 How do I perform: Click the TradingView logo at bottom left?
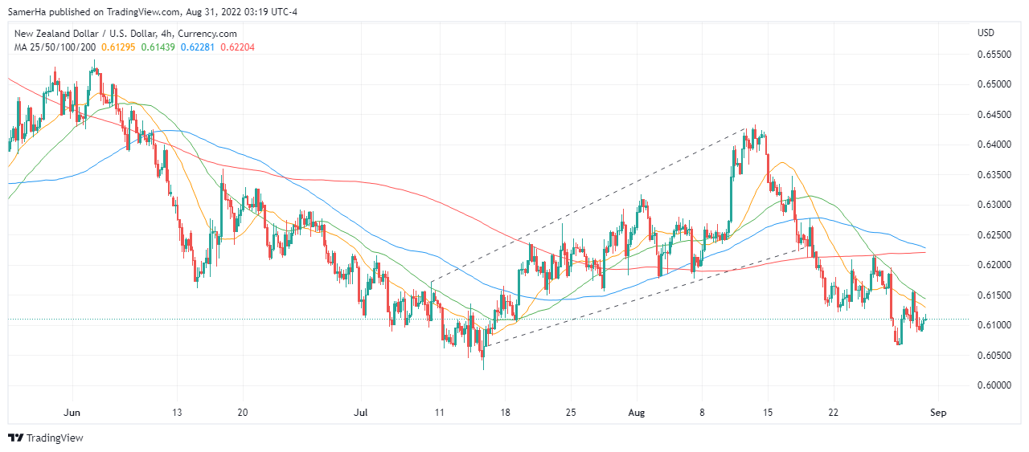(46, 438)
